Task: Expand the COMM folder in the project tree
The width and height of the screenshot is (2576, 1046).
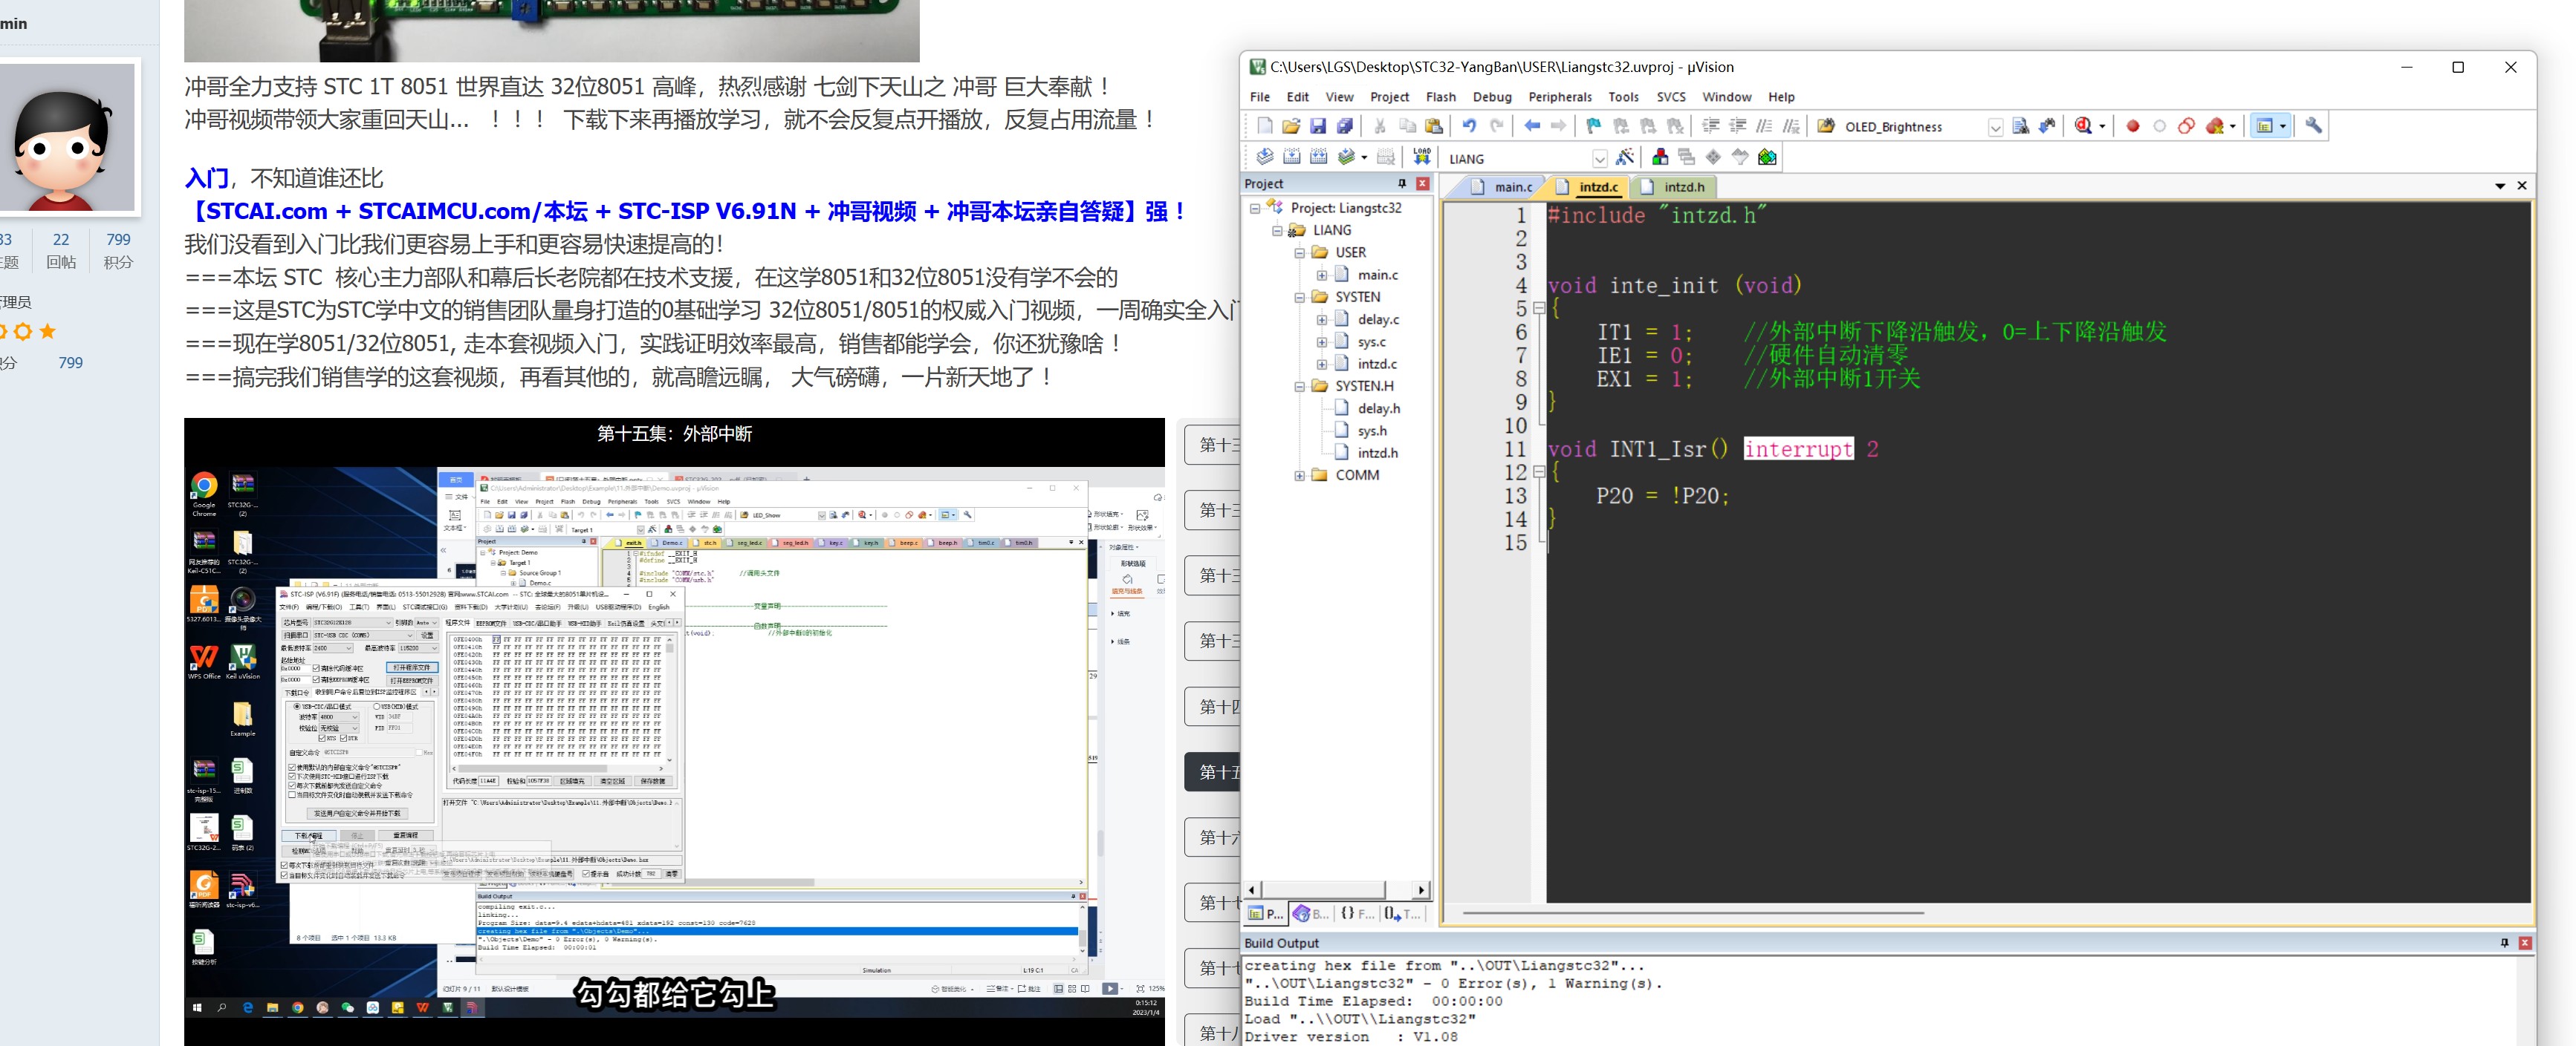Action: pyautogui.click(x=1299, y=476)
